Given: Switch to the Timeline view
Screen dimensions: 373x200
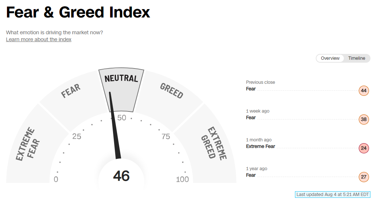Looking at the screenshot, I should pos(356,58).
